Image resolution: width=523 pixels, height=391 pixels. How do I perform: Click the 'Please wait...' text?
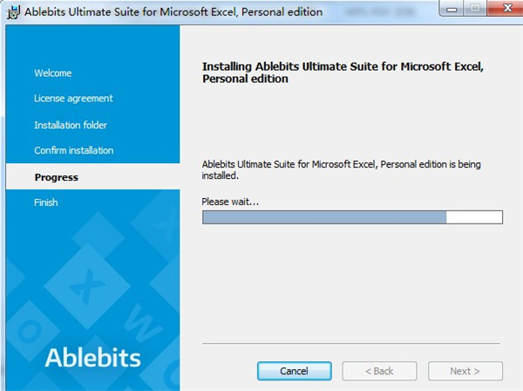tap(230, 202)
